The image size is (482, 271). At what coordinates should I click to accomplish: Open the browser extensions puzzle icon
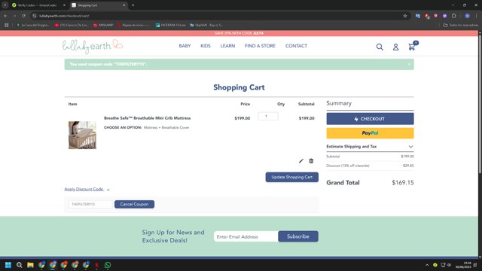(x=454, y=16)
